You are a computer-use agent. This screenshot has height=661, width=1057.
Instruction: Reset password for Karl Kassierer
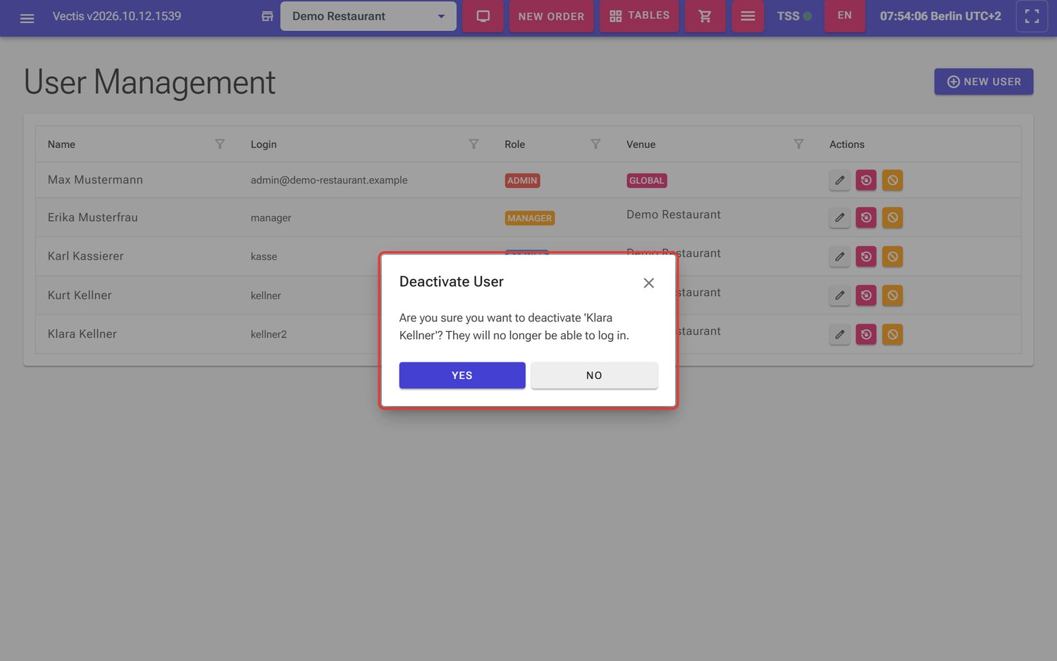[866, 257]
